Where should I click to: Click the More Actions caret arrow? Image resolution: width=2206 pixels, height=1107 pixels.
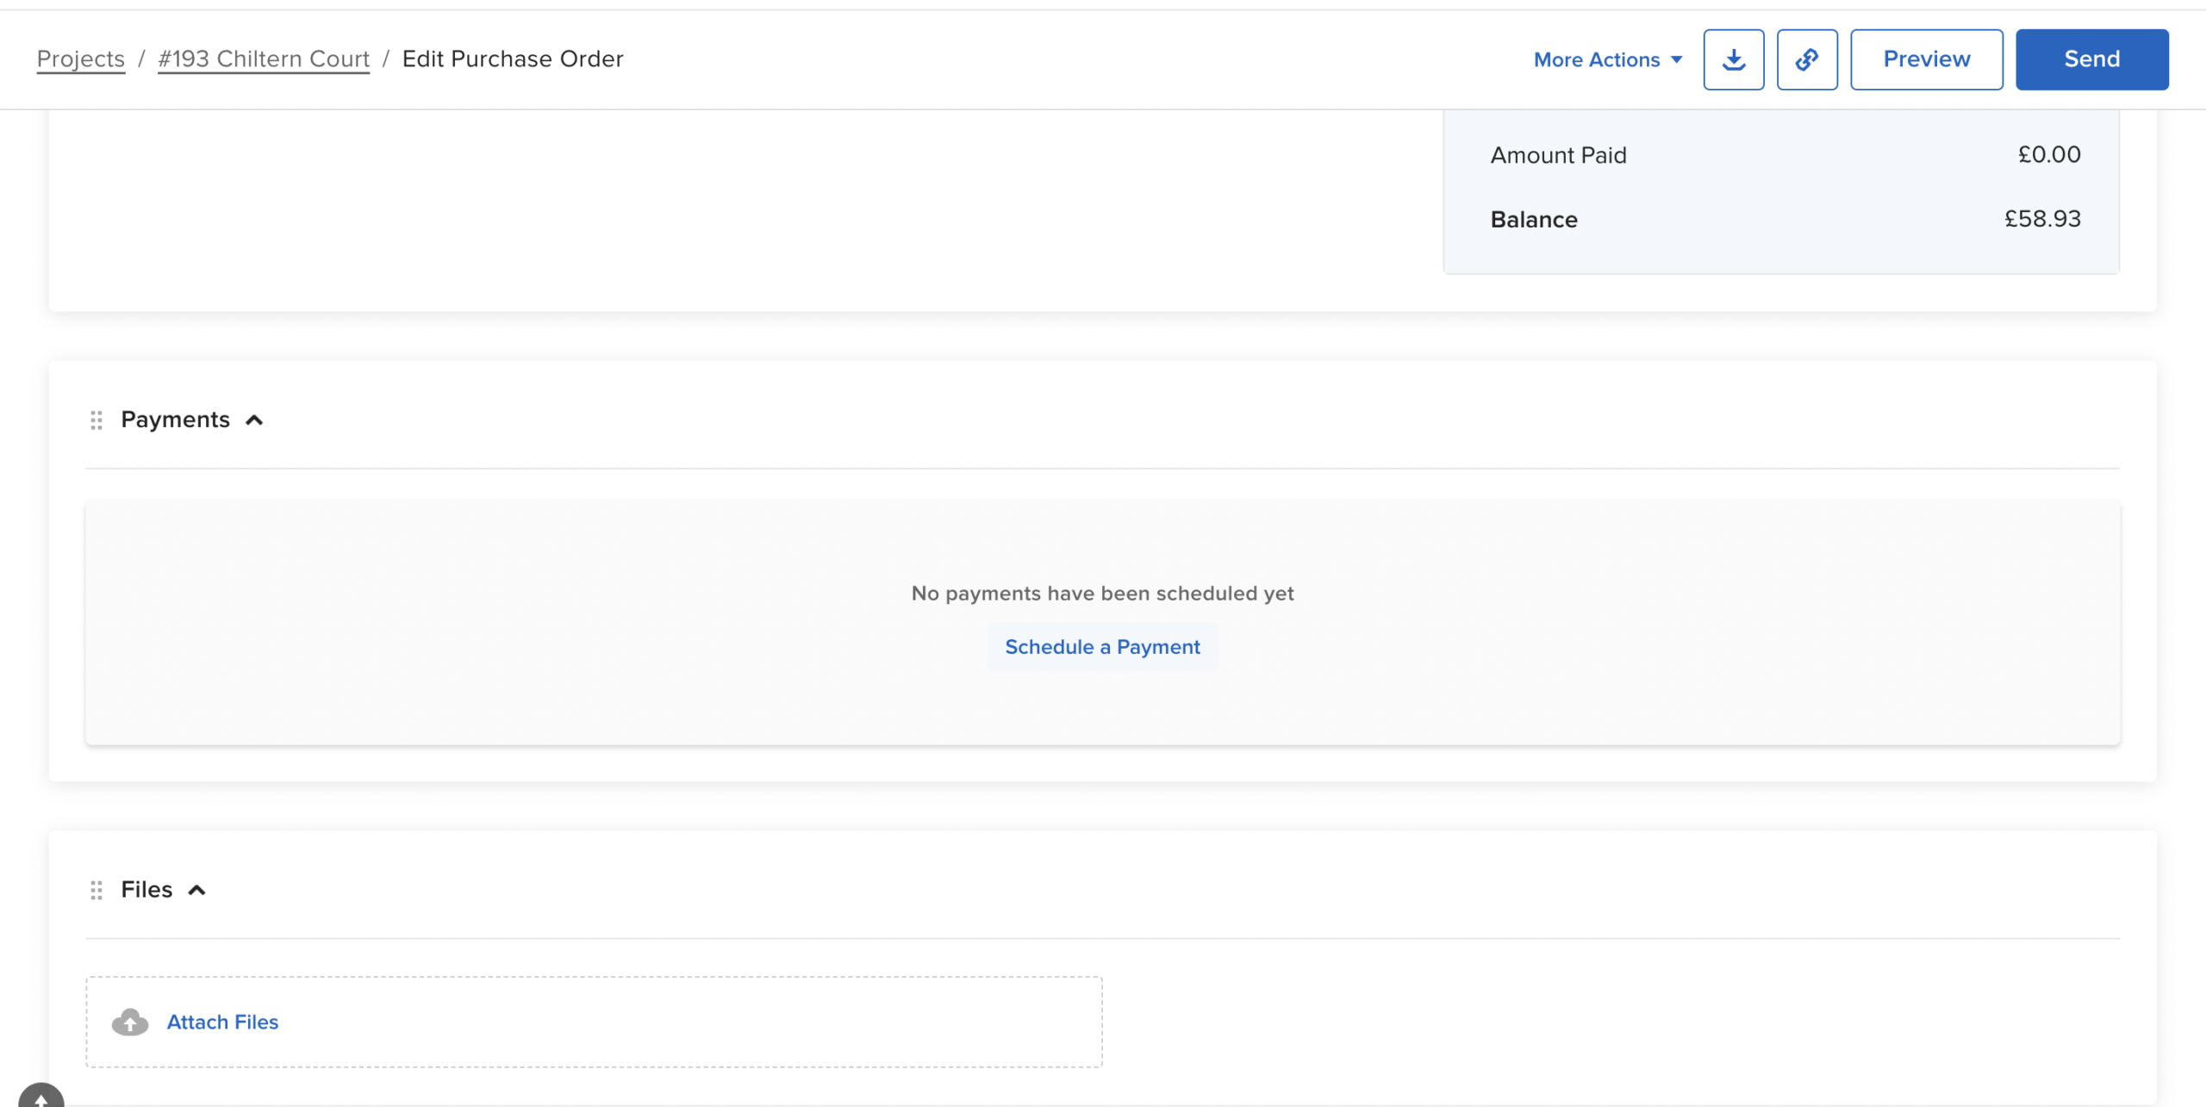pos(1676,60)
